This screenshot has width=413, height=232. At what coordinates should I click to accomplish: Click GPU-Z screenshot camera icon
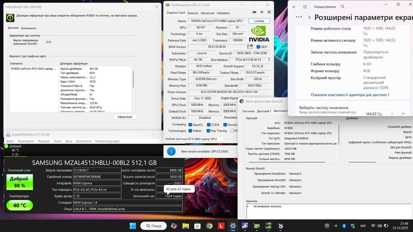pyautogui.click(x=254, y=12)
